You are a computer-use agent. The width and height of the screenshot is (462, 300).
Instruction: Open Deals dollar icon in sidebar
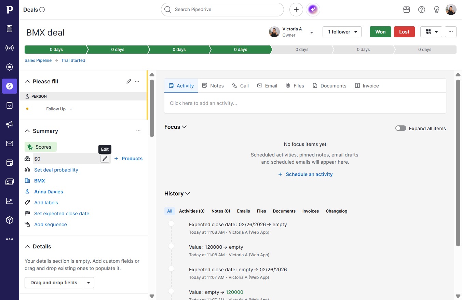coord(10,86)
